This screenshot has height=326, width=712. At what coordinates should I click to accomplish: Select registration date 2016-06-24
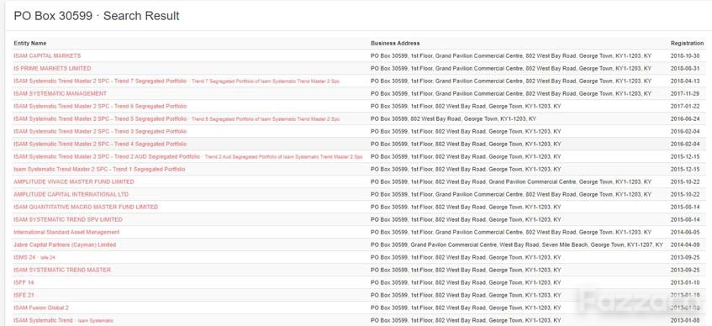(685, 119)
